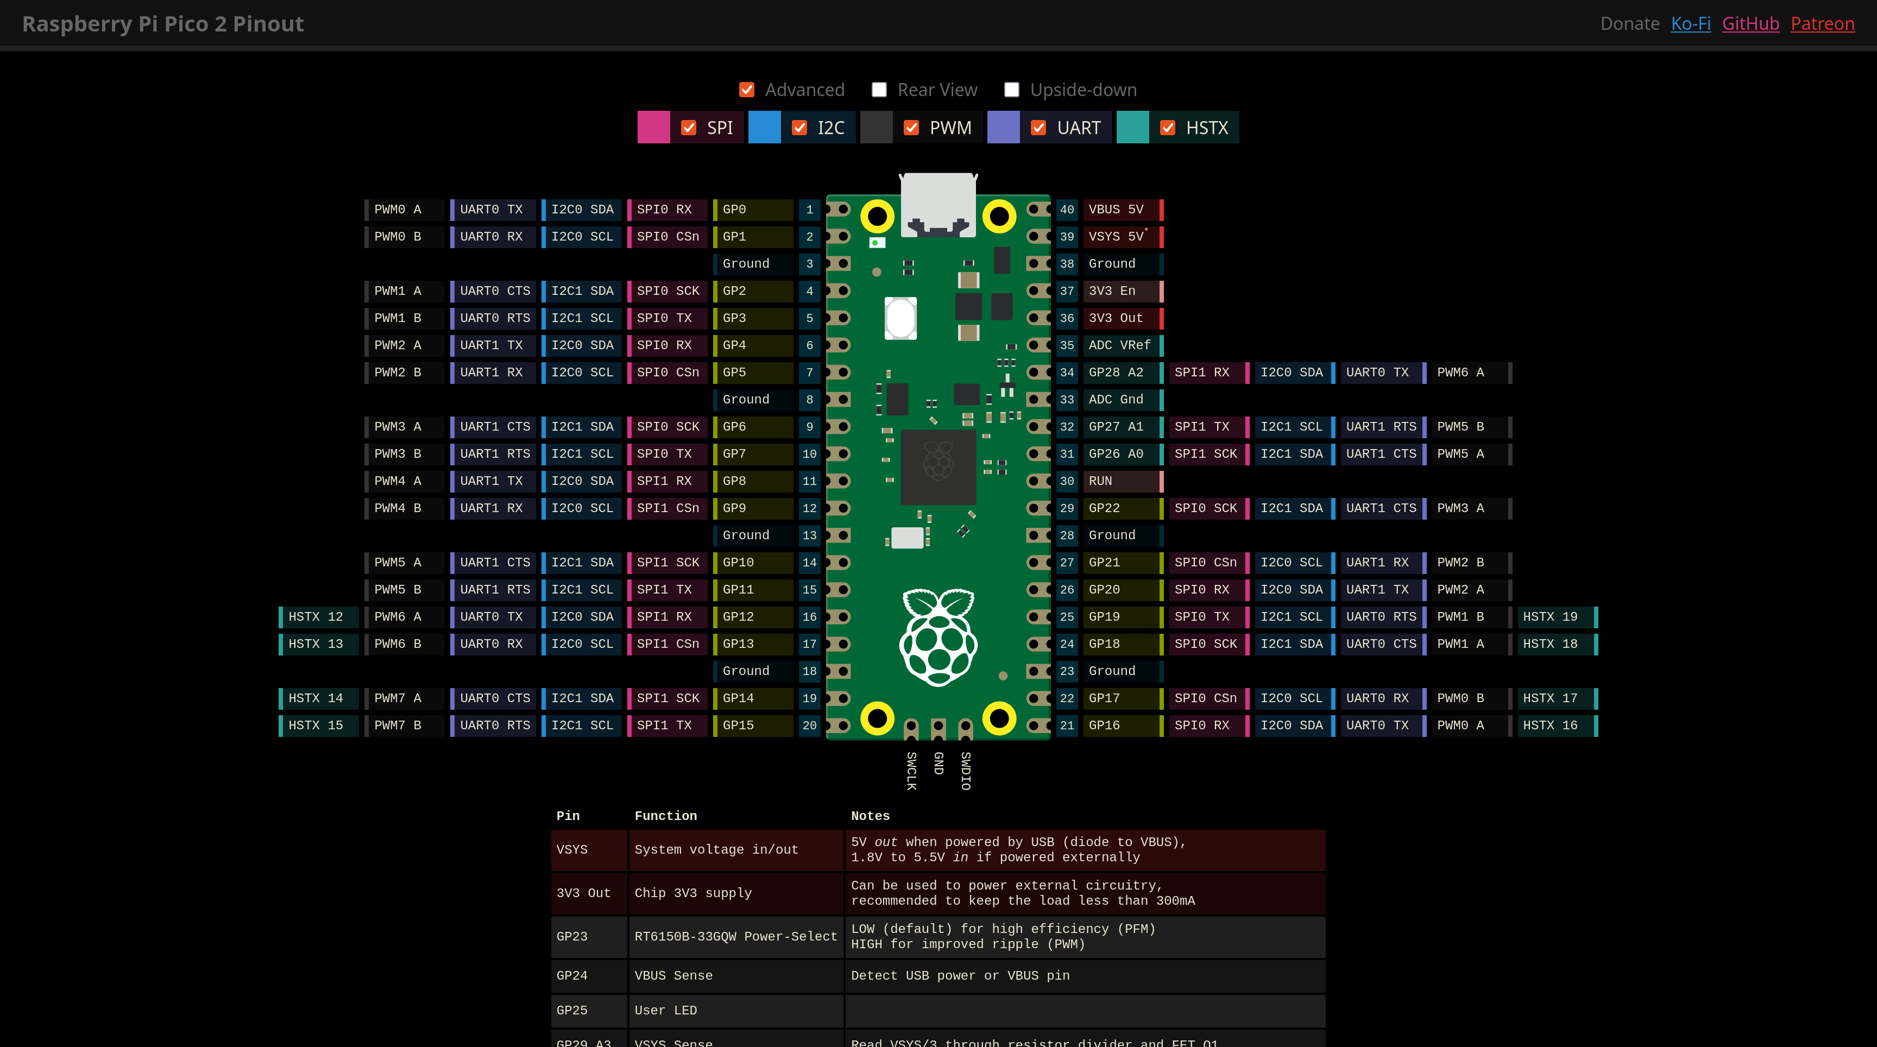The width and height of the screenshot is (1877, 1047).
Task: Click the white BOOTSEL button on board
Action: click(x=900, y=318)
